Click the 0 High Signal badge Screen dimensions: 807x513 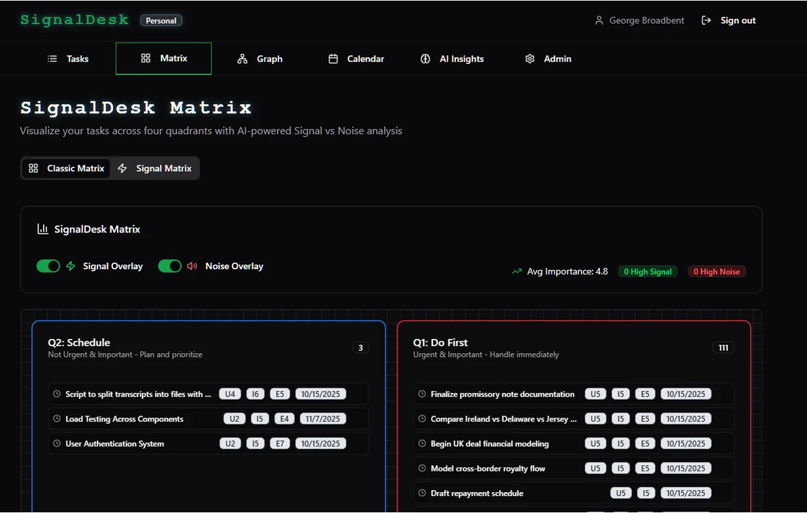click(x=648, y=272)
